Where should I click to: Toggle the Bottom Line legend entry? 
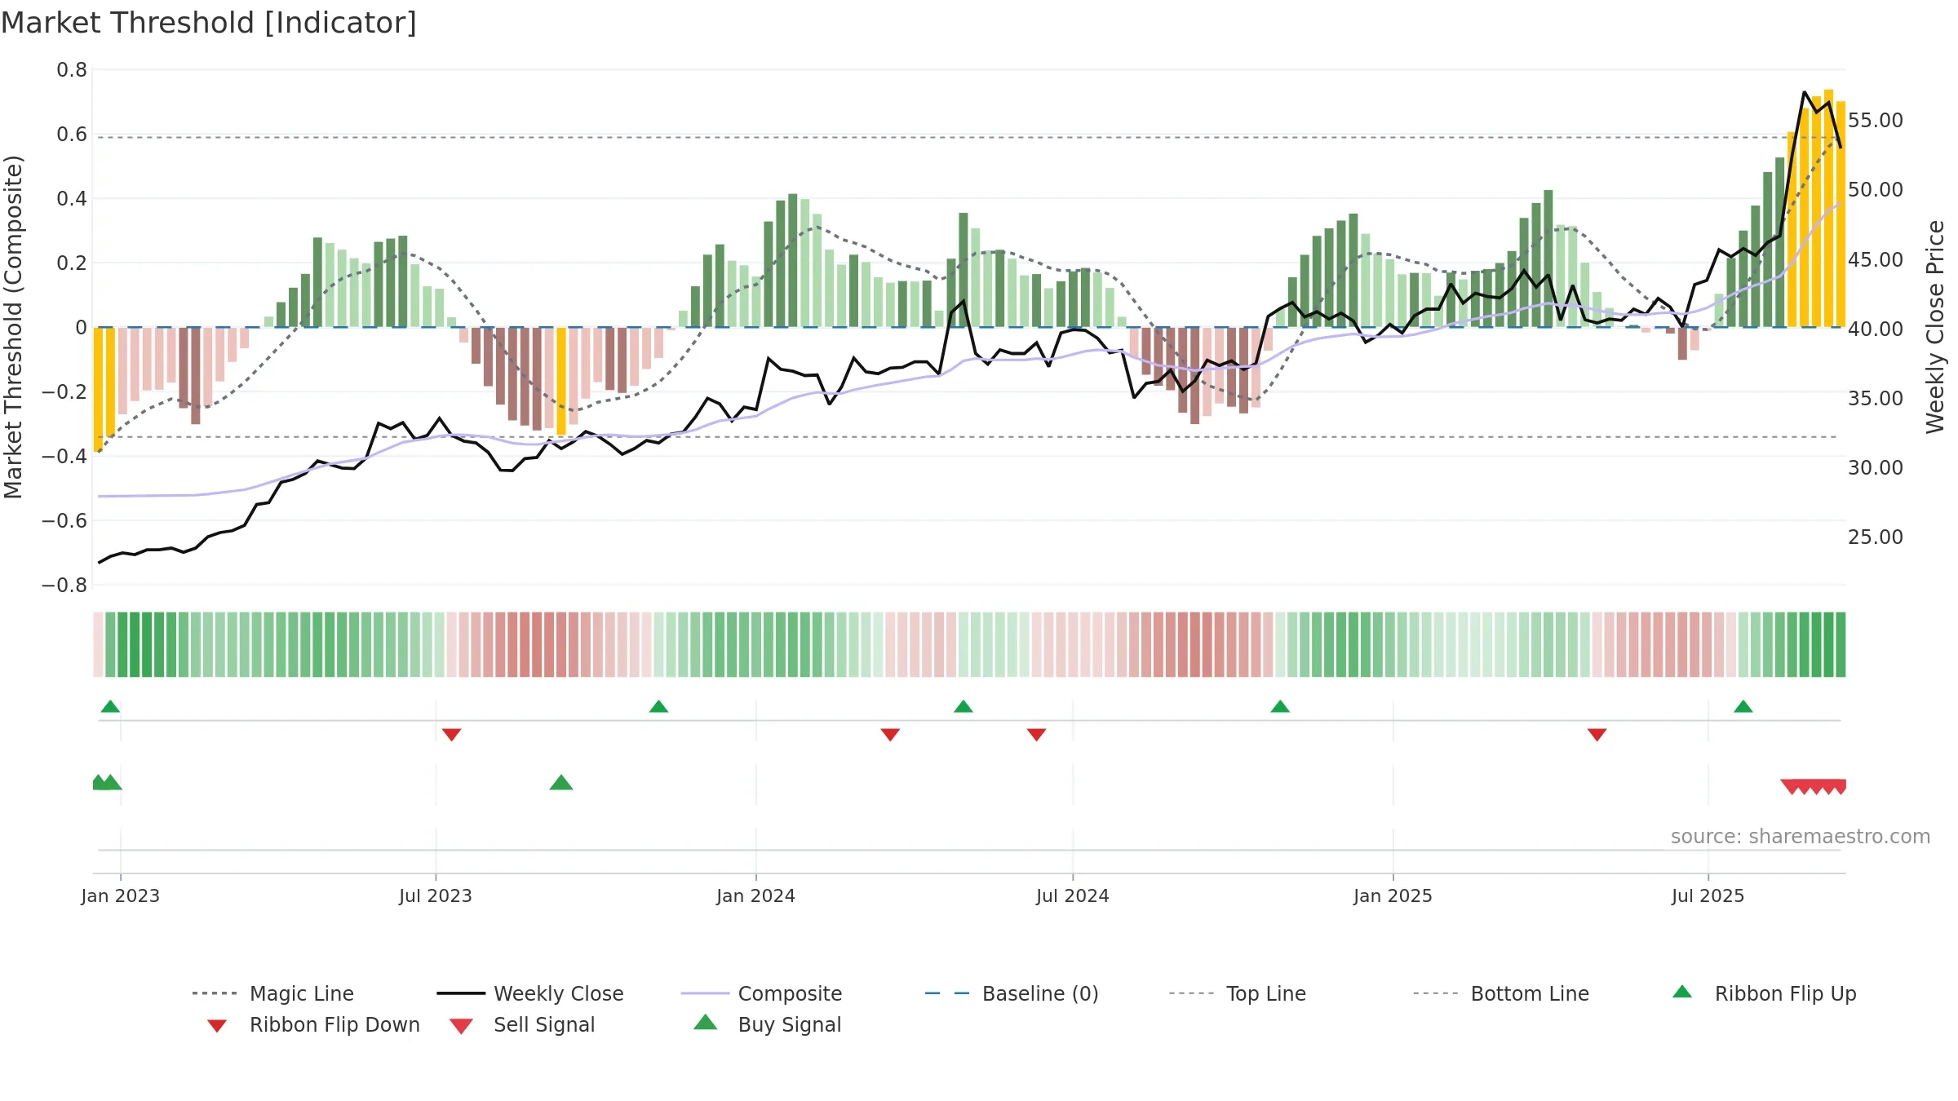pos(1501,993)
